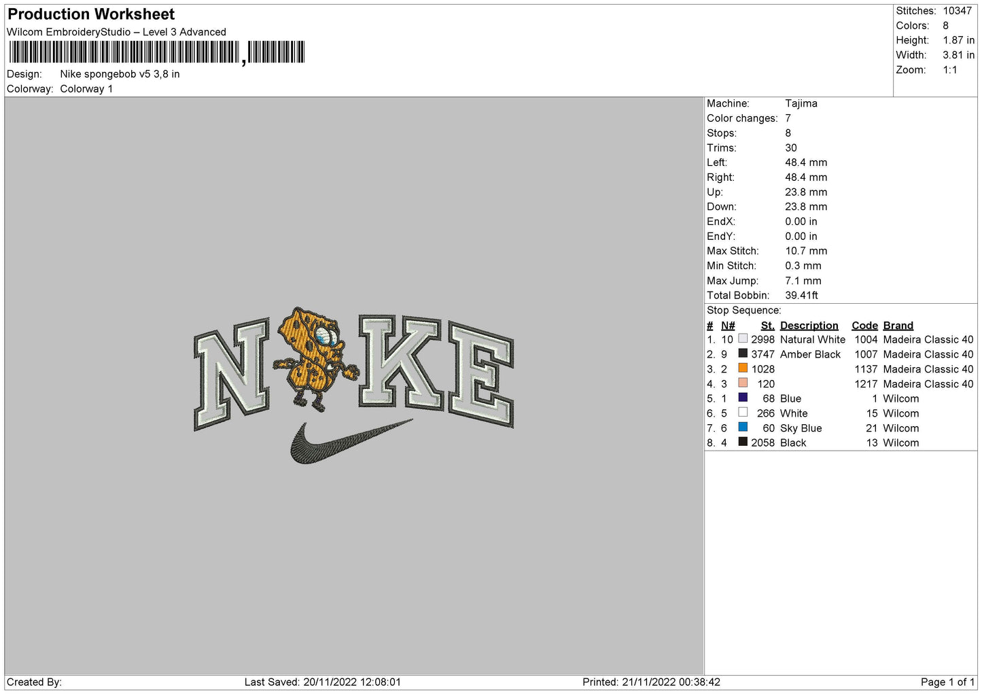Click the Left value 48.4 mm

coord(806,162)
